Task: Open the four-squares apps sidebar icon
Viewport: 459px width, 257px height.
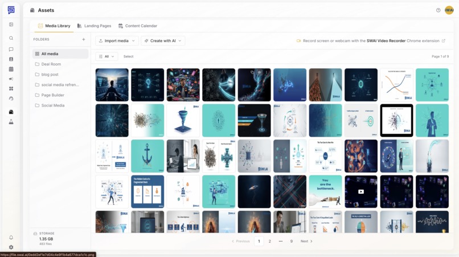Action: pos(11,88)
